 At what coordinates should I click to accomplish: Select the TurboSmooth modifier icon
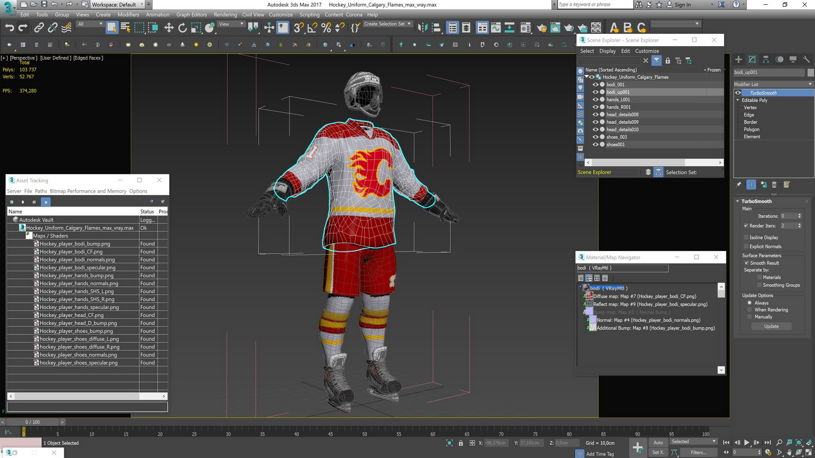click(x=738, y=93)
